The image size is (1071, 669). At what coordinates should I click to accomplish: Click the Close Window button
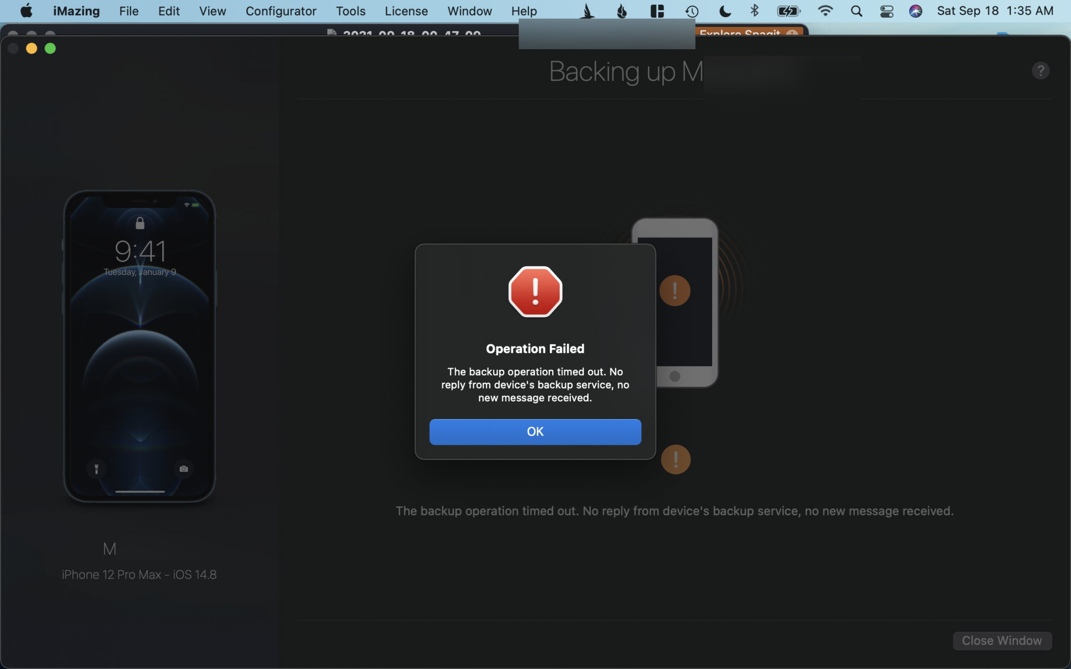point(1001,641)
